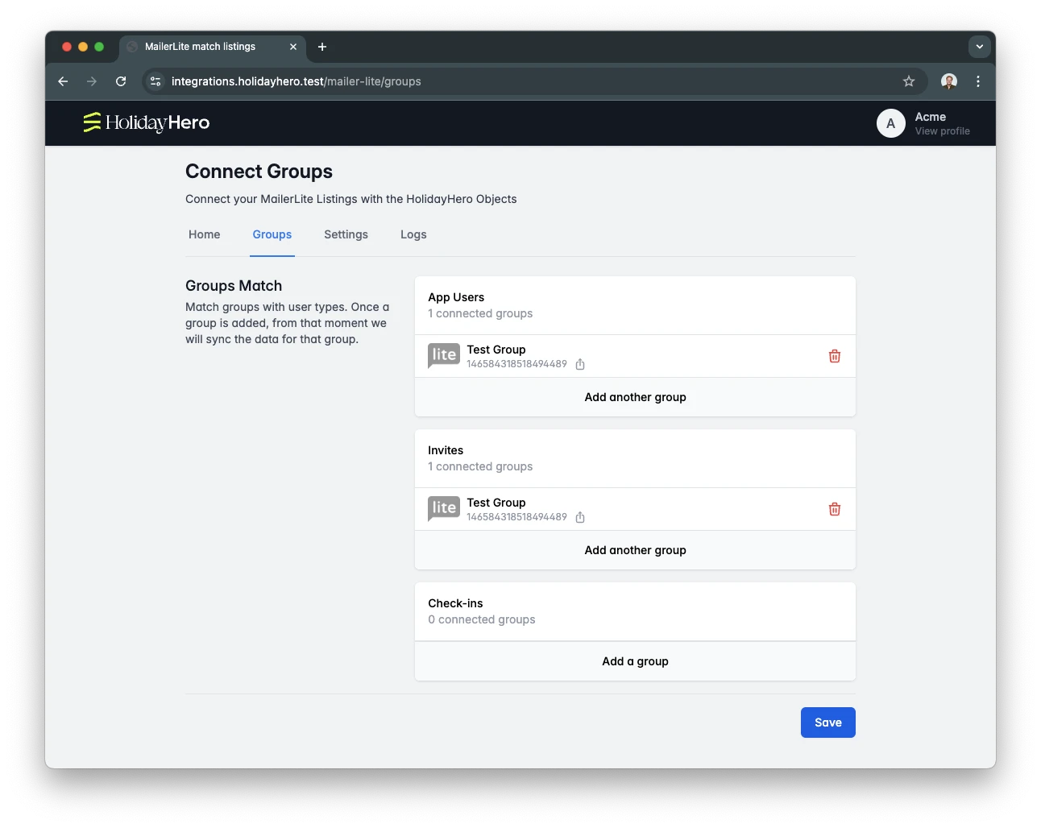Open the Chrome profile avatar
Viewport: 1041px width, 828px height.
[948, 81]
